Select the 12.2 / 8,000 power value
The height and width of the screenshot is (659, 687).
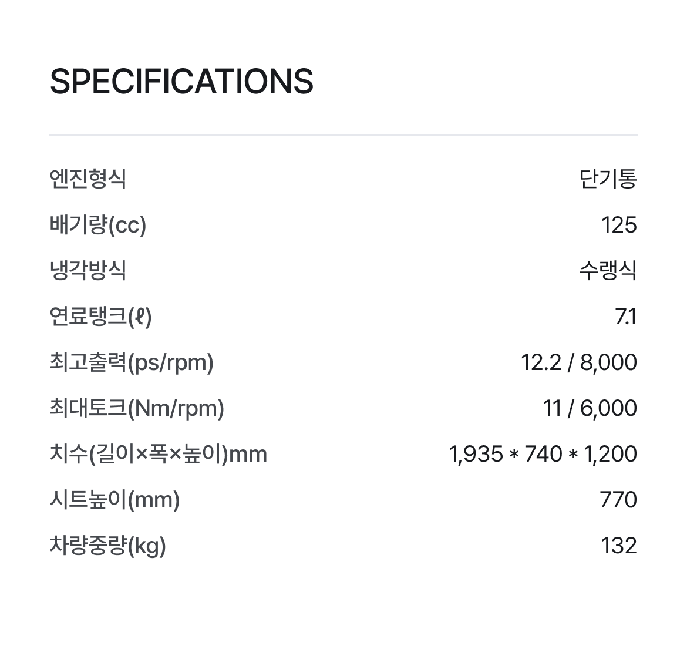coord(578,362)
